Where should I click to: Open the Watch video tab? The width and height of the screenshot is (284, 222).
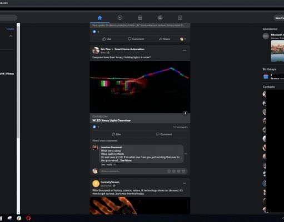tap(120, 18)
